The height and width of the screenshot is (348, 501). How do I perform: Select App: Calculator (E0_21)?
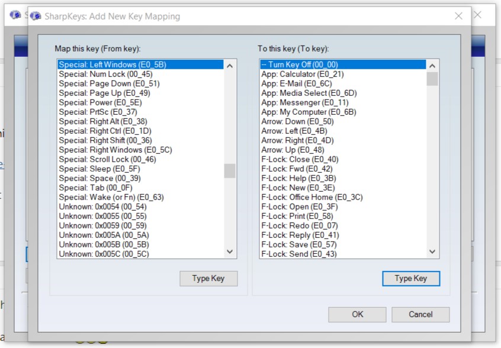(x=343, y=74)
